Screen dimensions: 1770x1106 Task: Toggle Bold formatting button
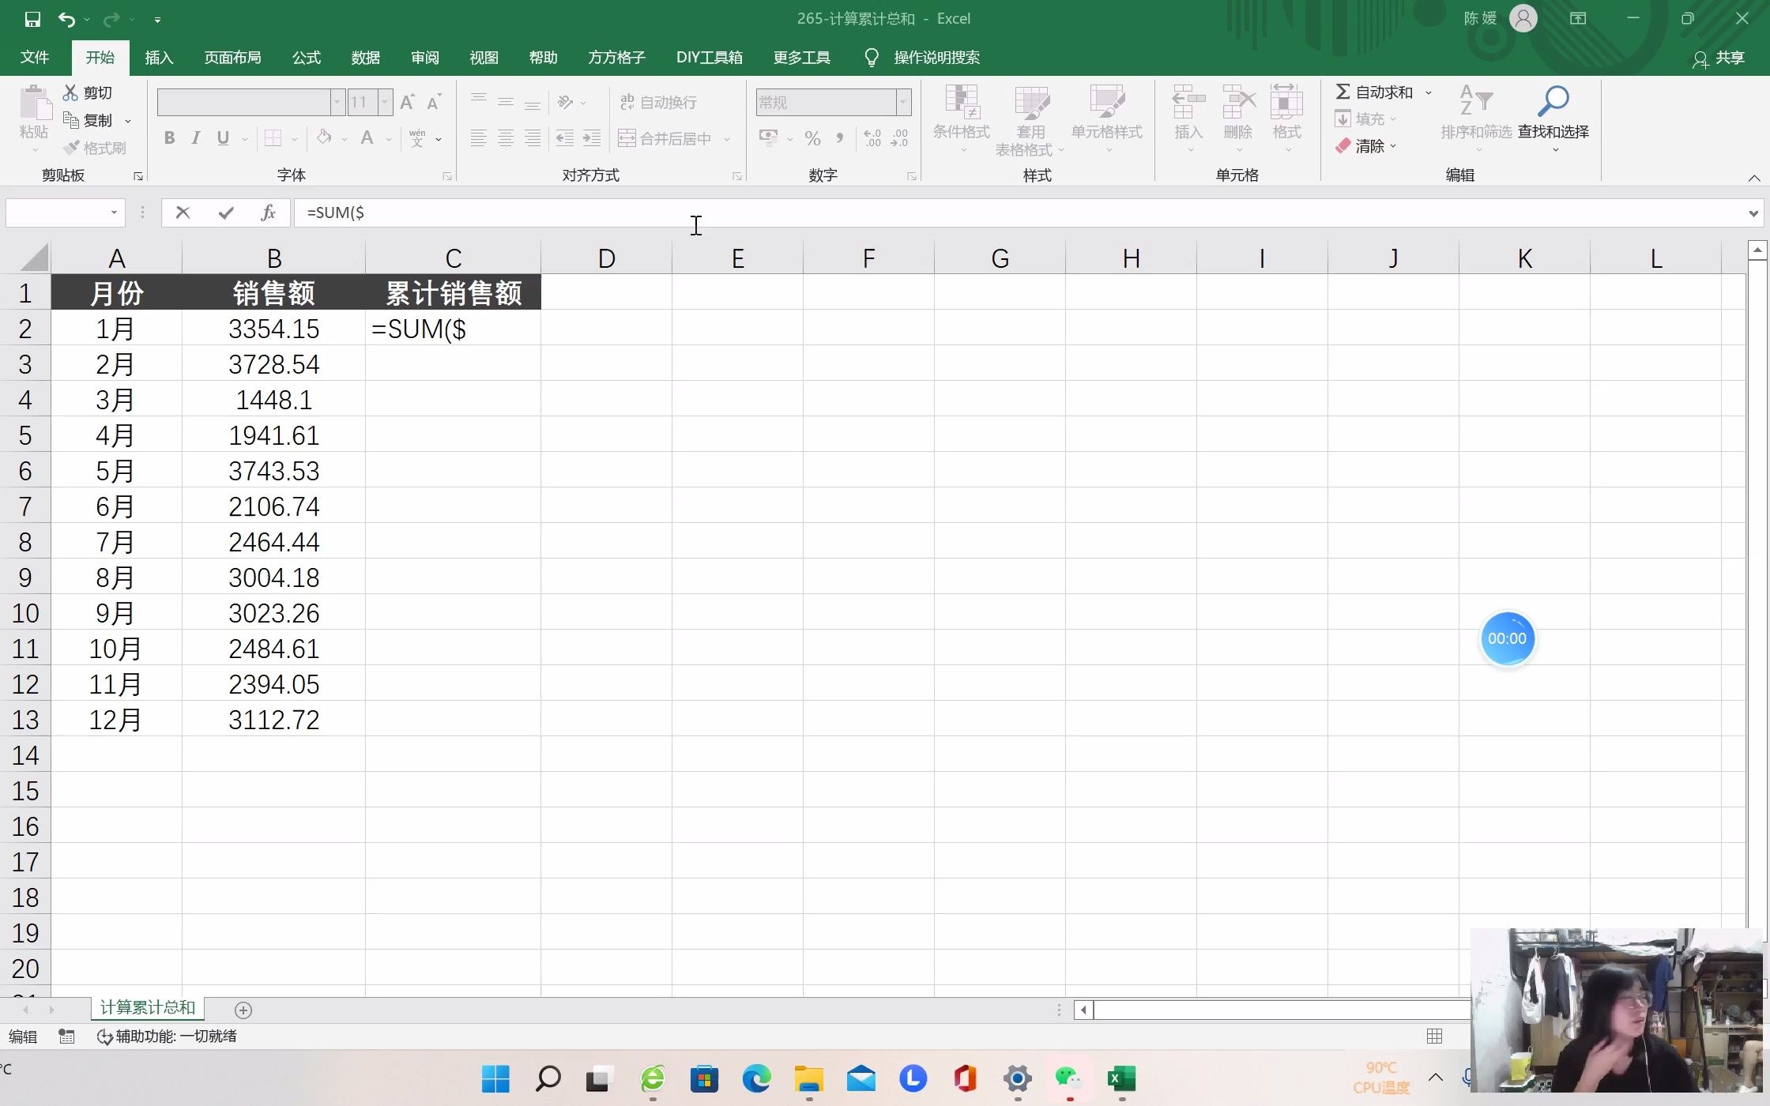169,138
